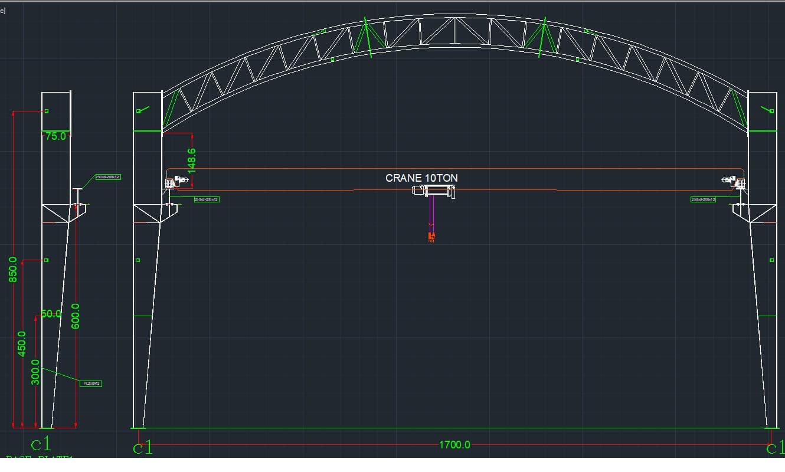The width and height of the screenshot is (785, 472).
Task: Select the beam size tag beside right crane rail
Action: click(x=704, y=199)
